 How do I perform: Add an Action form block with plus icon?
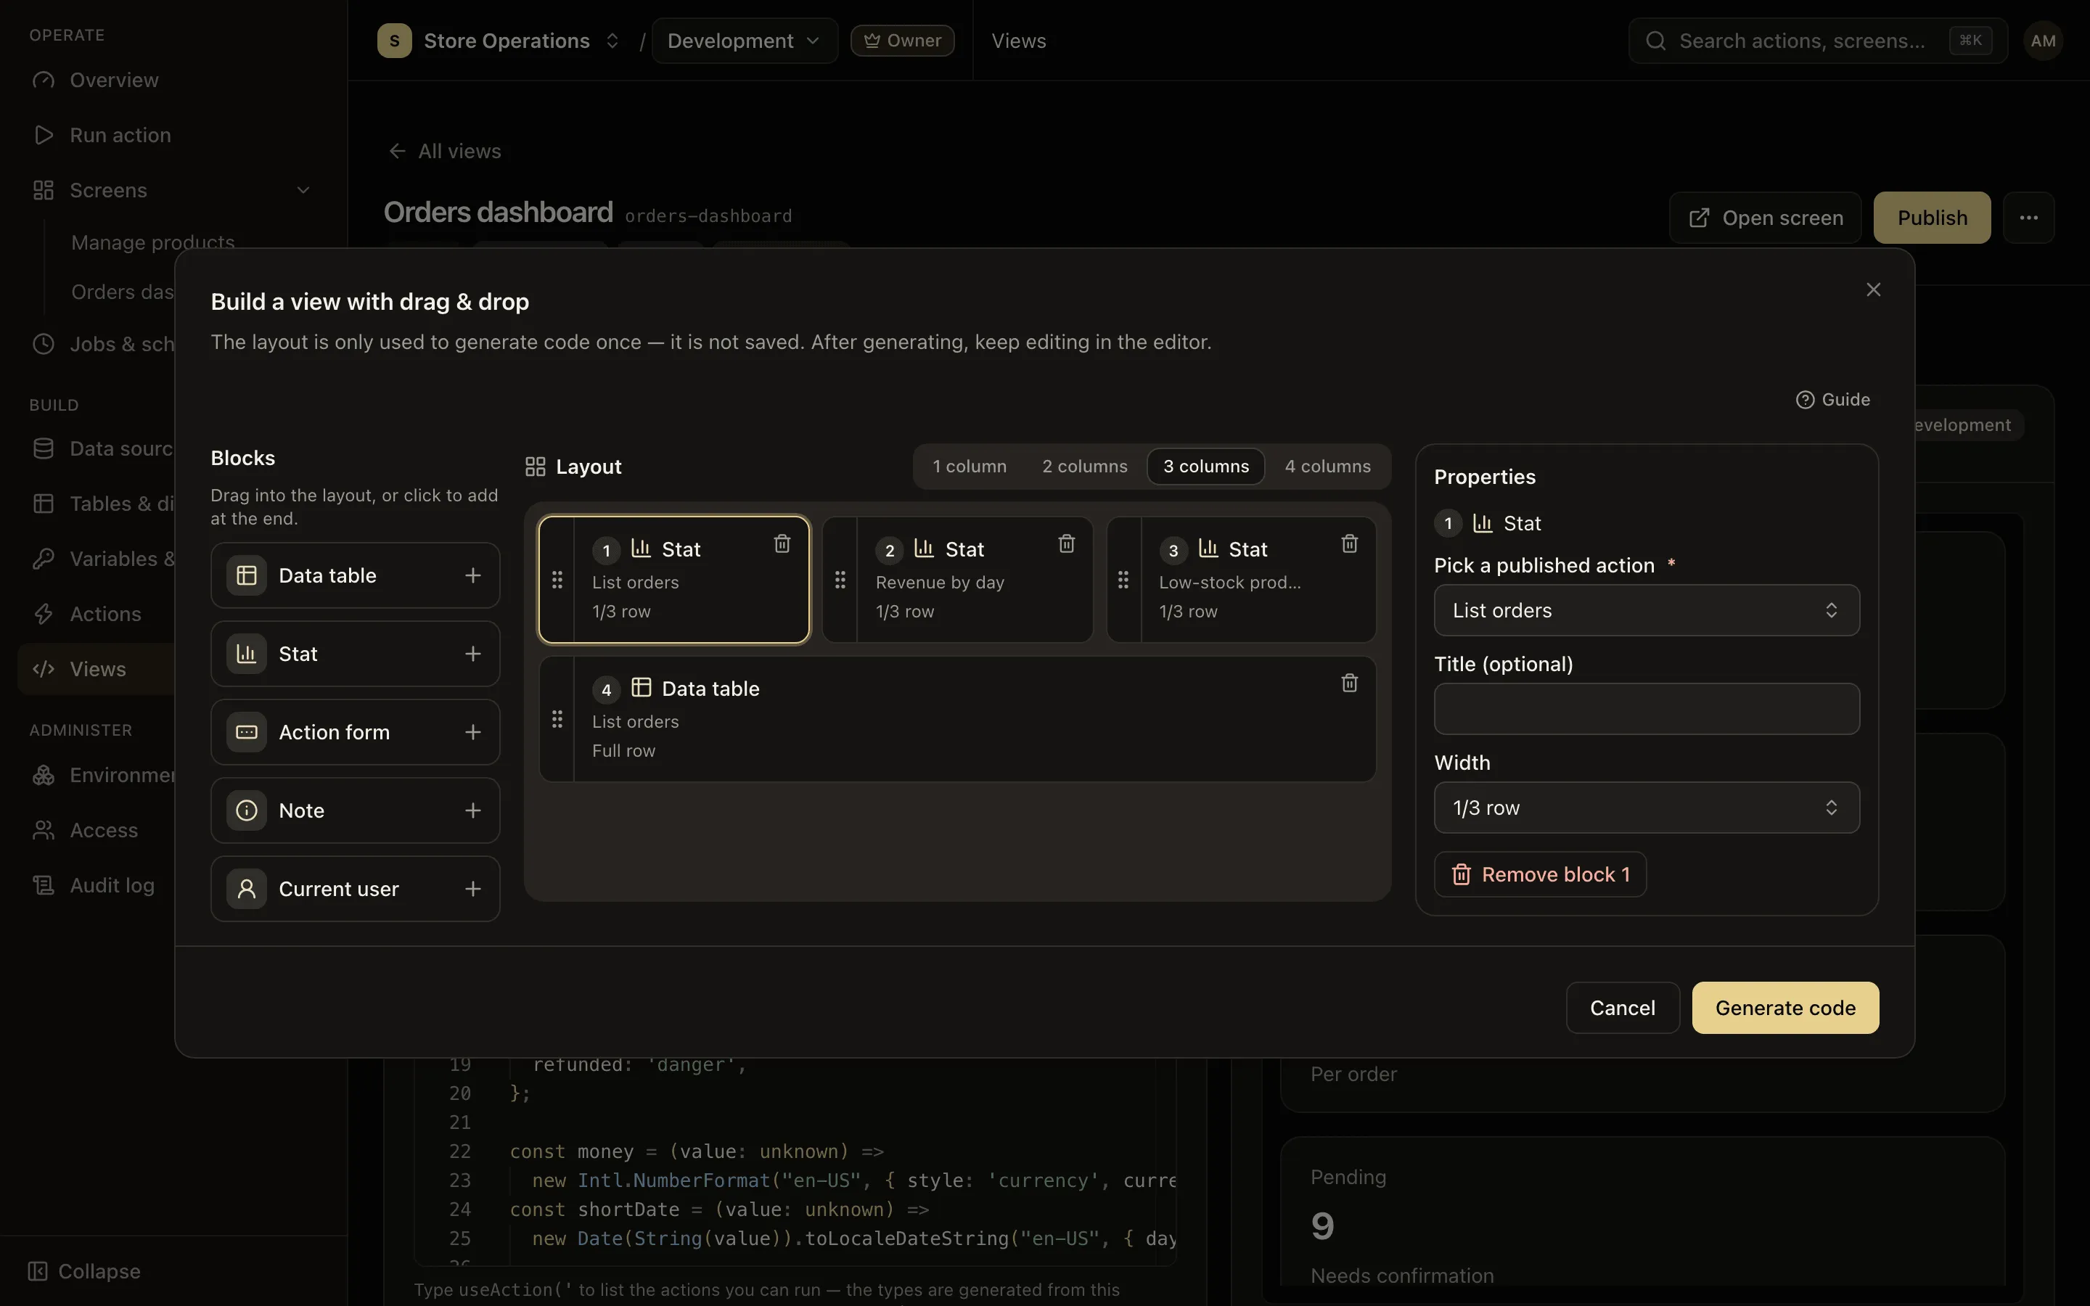(472, 733)
